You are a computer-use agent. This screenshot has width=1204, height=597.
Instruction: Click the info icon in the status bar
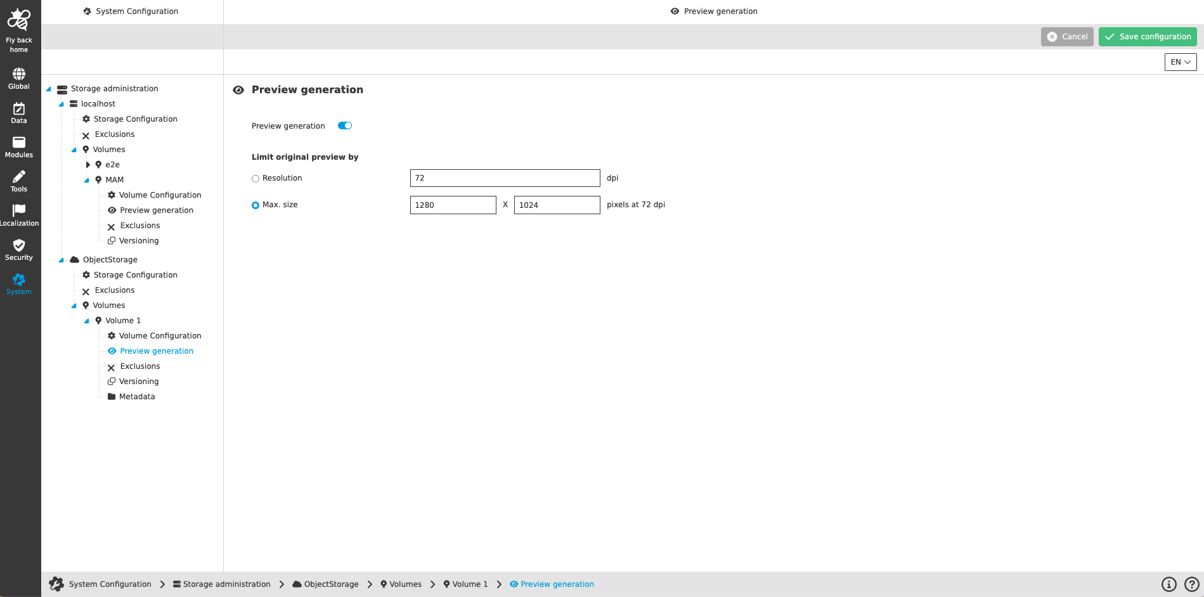pyautogui.click(x=1168, y=584)
